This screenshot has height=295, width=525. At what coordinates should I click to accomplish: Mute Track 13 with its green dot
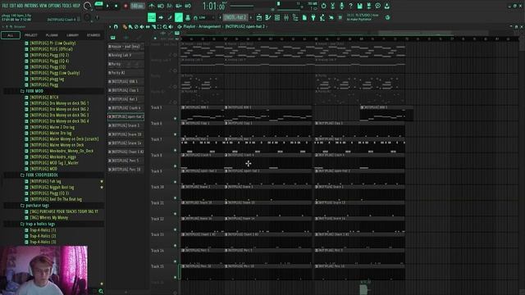175,246
